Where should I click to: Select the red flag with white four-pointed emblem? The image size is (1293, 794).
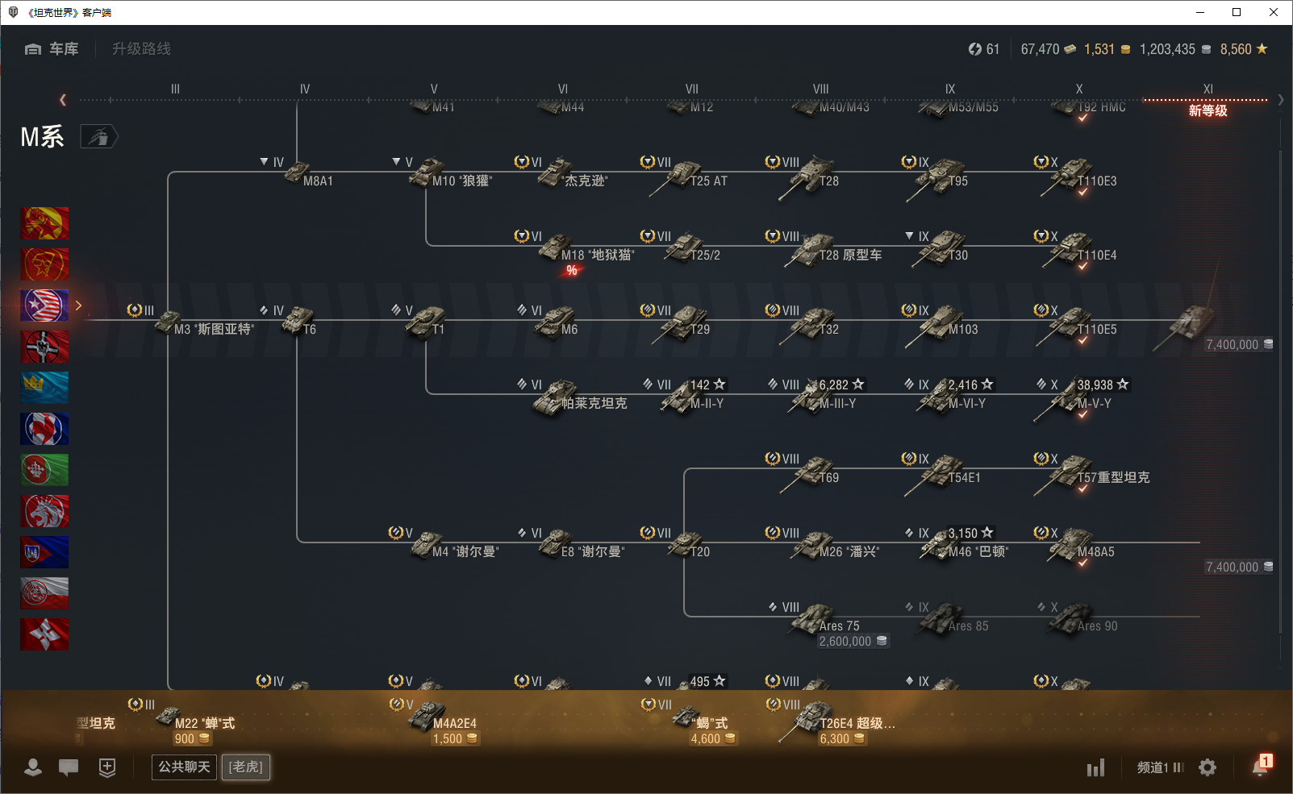tap(44, 634)
